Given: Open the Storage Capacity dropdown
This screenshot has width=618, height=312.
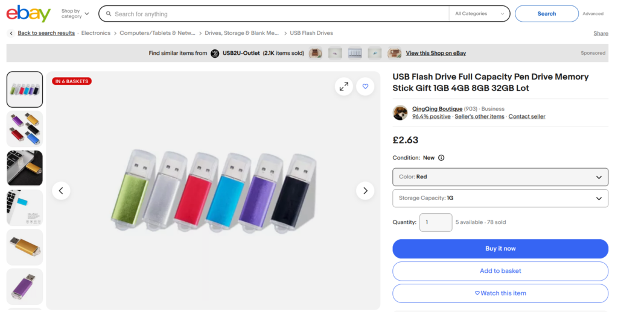Looking at the screenshot, I should (500, 198).
